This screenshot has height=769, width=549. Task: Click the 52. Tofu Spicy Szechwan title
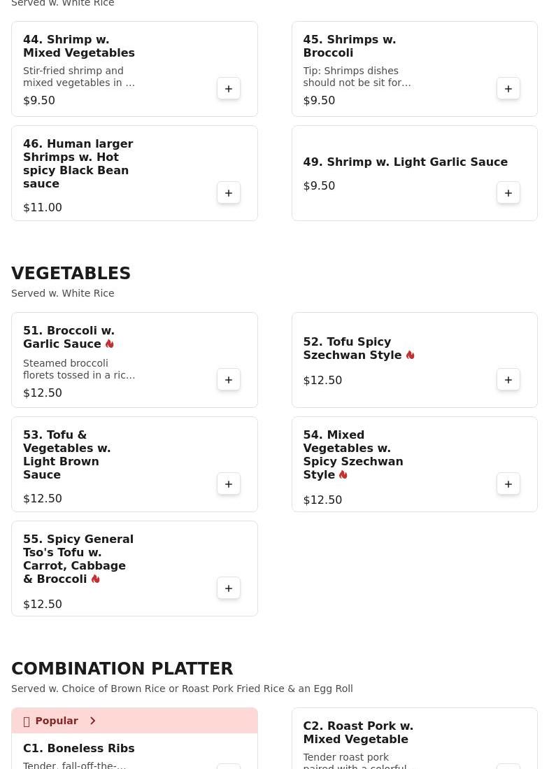352,348
